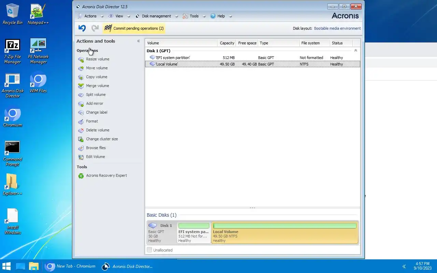Open Notepad++ desktop shortcut

click(38, 14)
